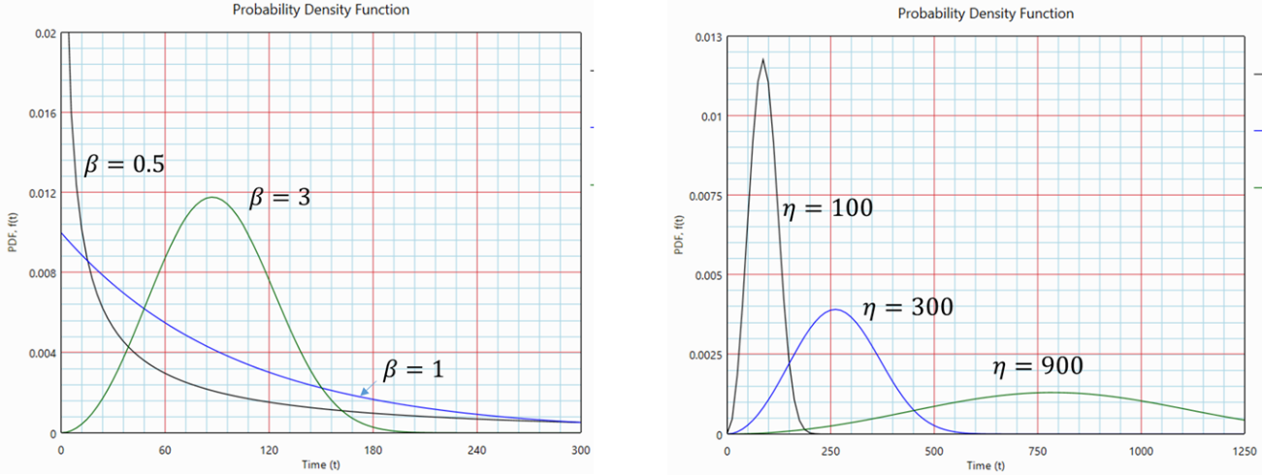1262x475 pixels.
Task: Click the peak of the green β = 3 curve
Action: tap(211, 198)
